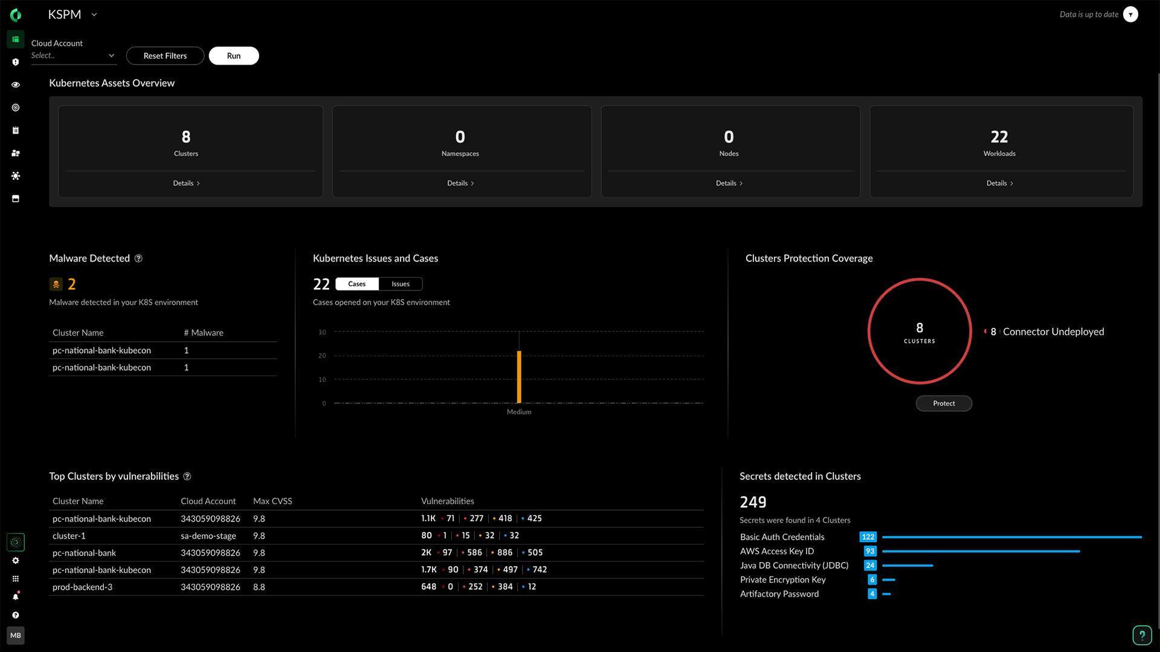Click the Malware Detected help icon
The image size is (1160, 652).
pos(138,258)
